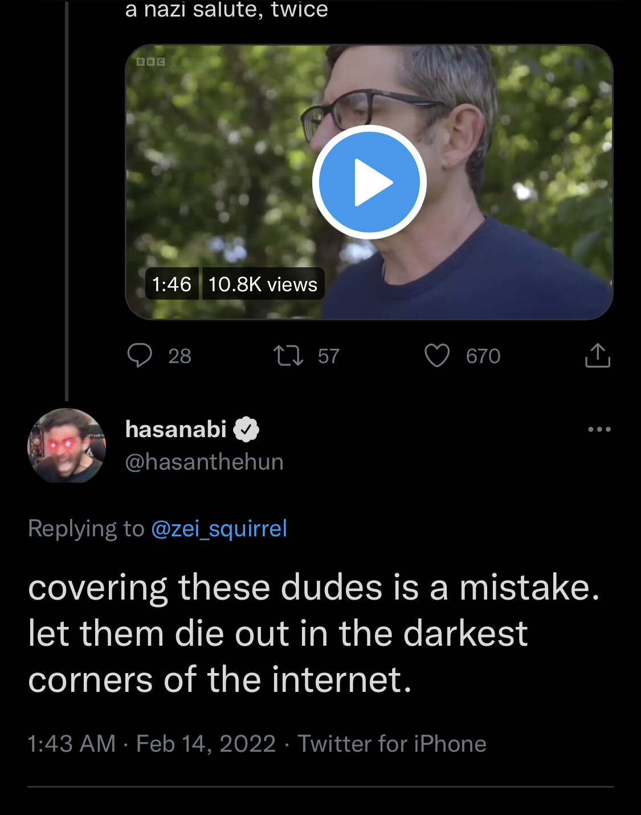The height and width of the screenshot is (815, 641).
Task: Click the "a nazi salute, twice" tweet text
Action: tap(226, 9)
